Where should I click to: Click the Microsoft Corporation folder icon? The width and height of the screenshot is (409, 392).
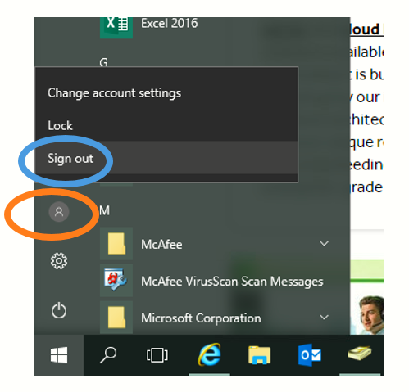[x=116, y=317]
